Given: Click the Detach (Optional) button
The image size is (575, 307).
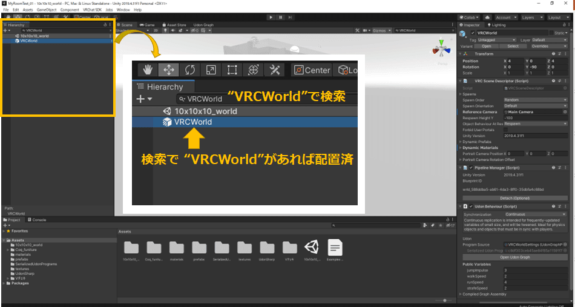Looking at the screenshot, I should pyautogui.click(x=514, y=198).
